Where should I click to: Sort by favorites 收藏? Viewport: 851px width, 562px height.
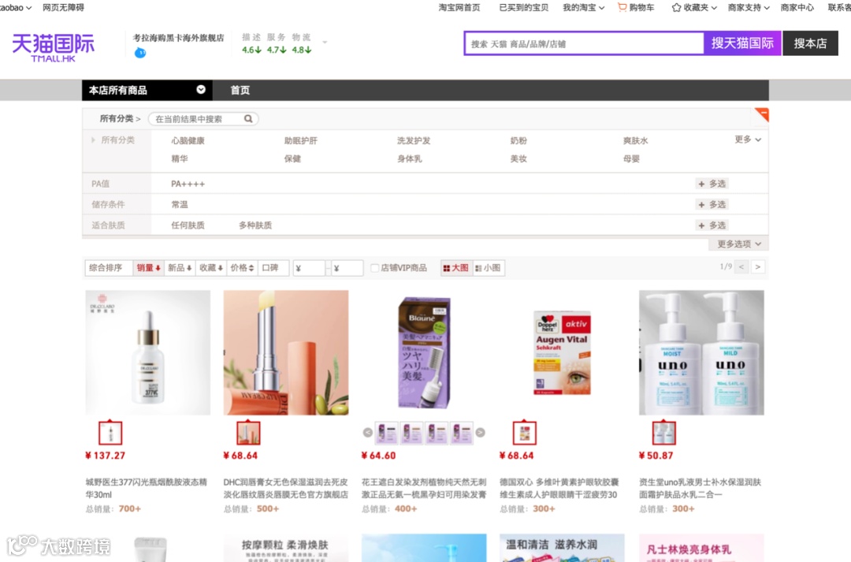211,268
